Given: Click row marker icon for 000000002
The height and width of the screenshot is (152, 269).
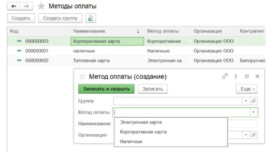Looking at the screenshot, I should coord(19,60).
